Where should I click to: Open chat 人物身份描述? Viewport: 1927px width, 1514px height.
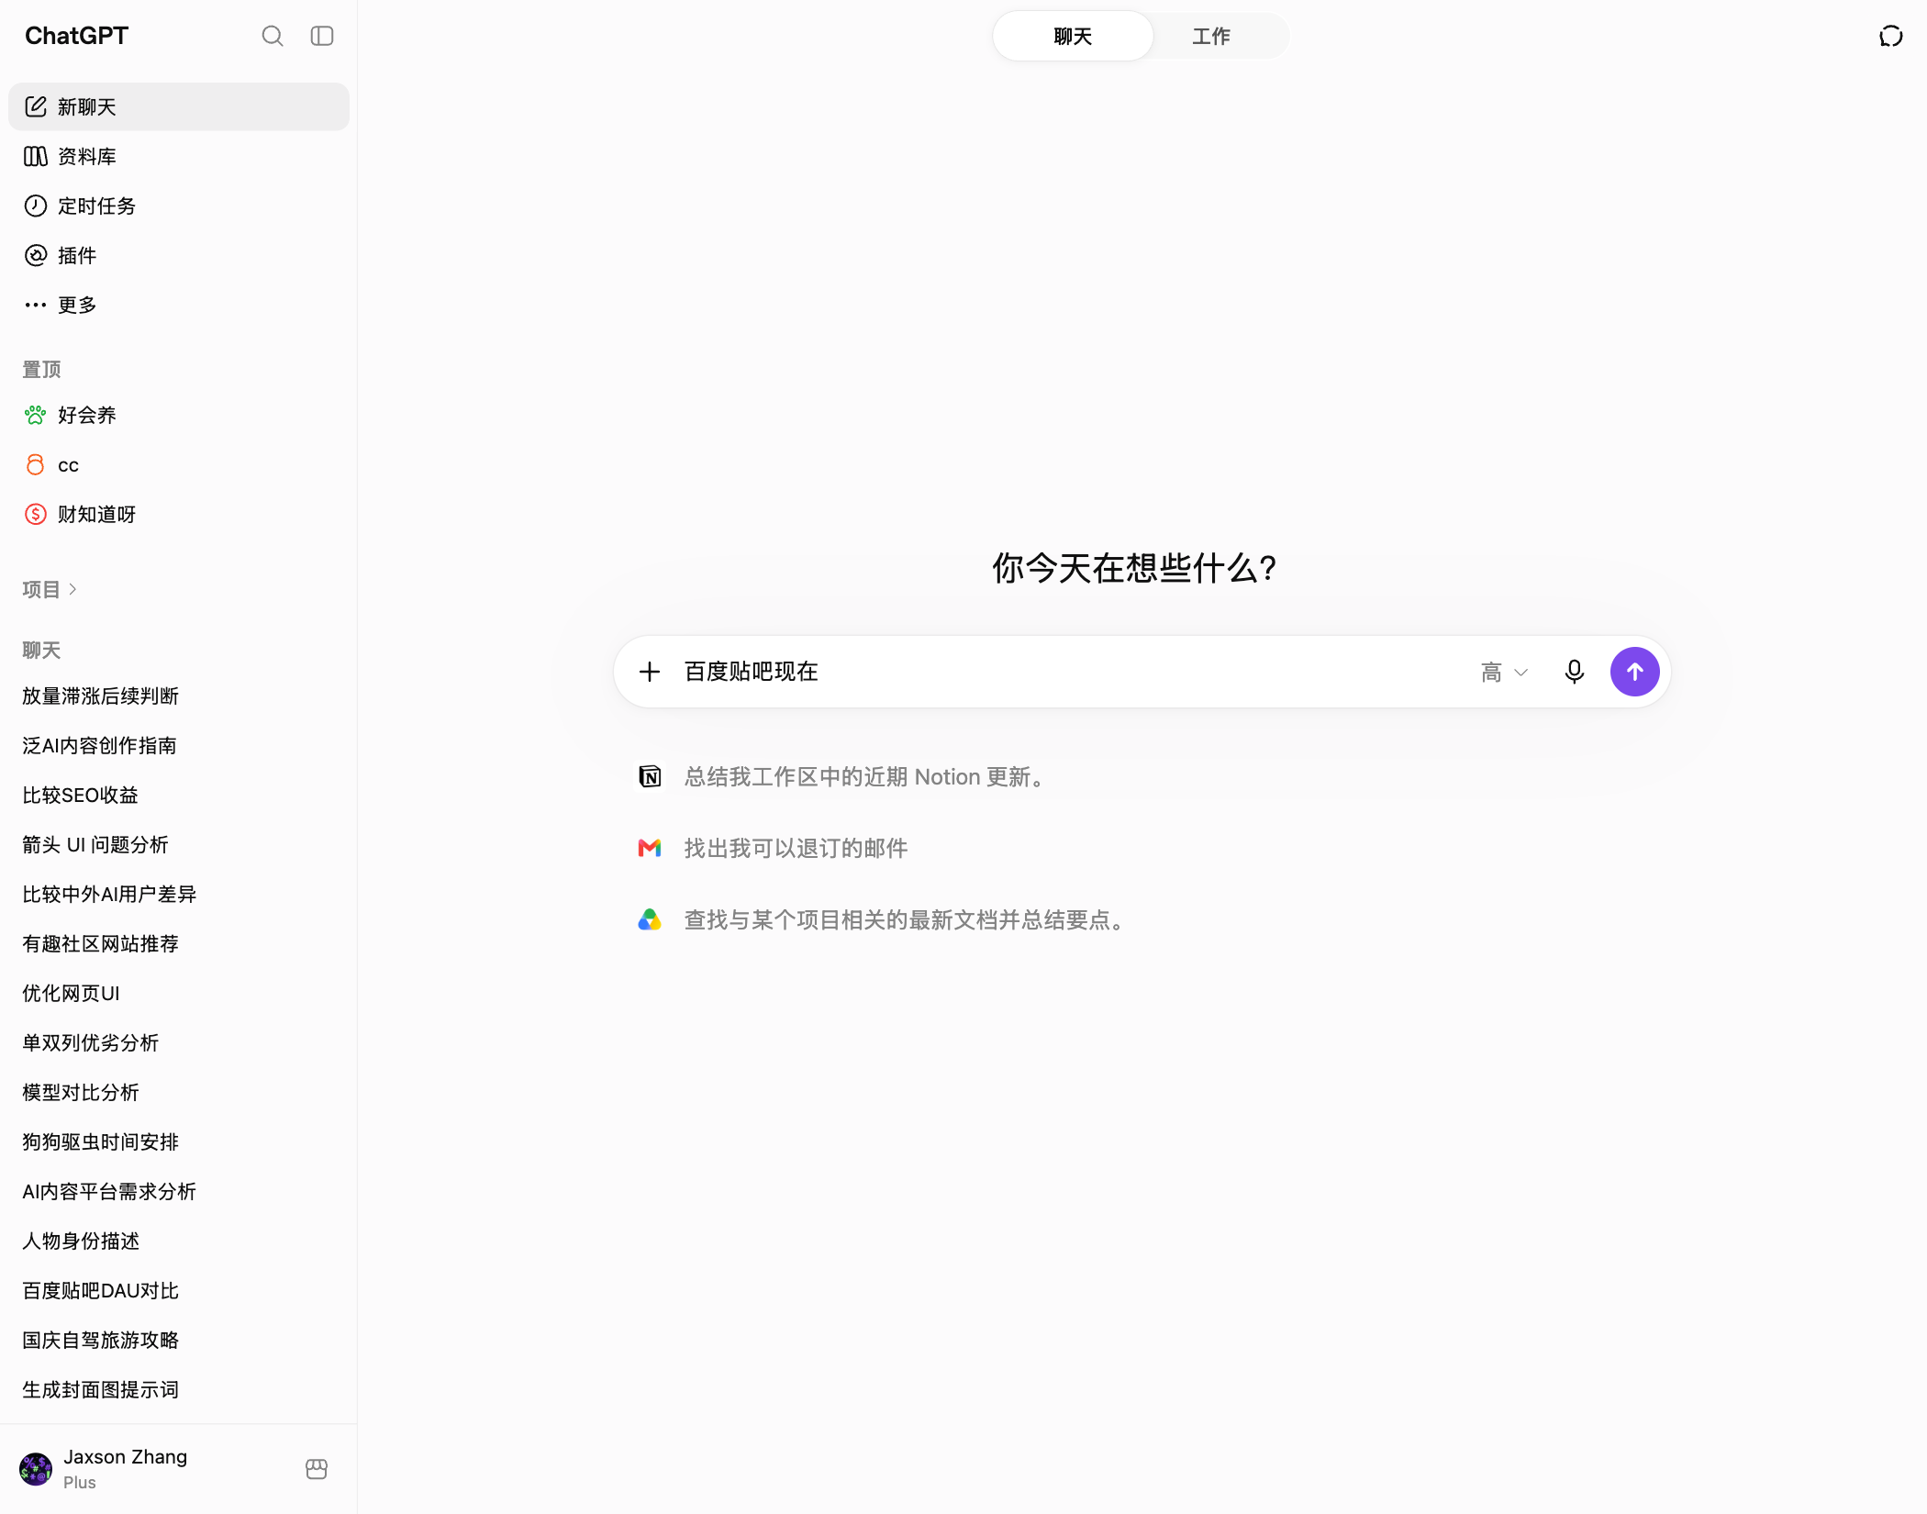179,1241
